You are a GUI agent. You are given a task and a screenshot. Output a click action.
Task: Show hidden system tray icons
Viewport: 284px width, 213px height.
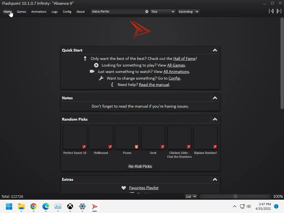[x=235, y=206]
